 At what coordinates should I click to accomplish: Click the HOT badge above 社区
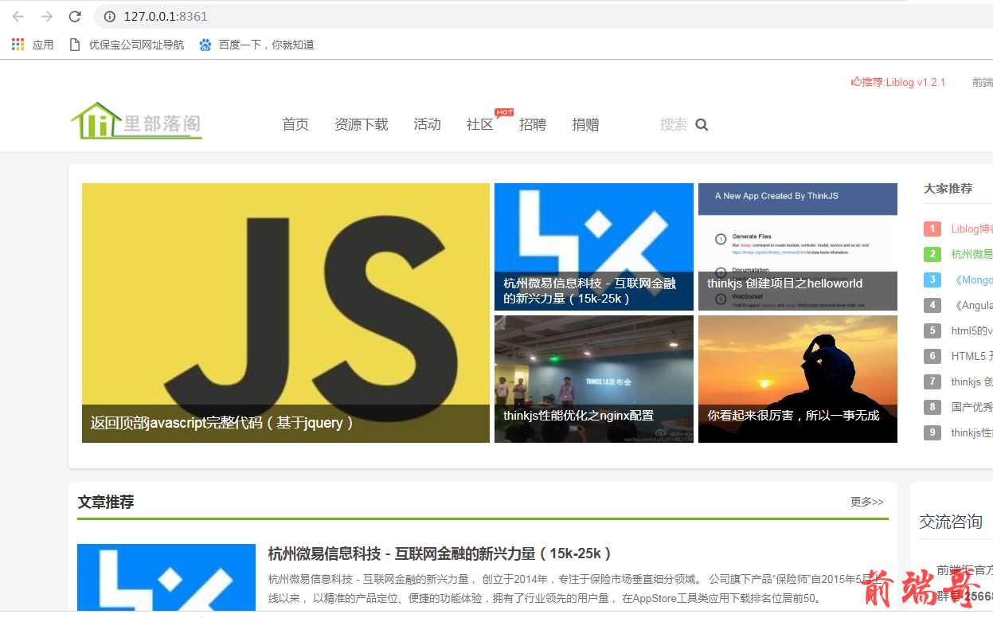[x=504, y=112]
